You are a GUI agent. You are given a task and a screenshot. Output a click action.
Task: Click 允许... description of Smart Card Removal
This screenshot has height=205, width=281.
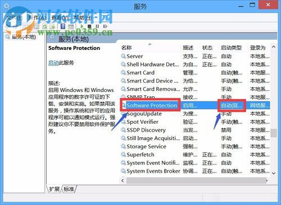(x=190, y=89)
